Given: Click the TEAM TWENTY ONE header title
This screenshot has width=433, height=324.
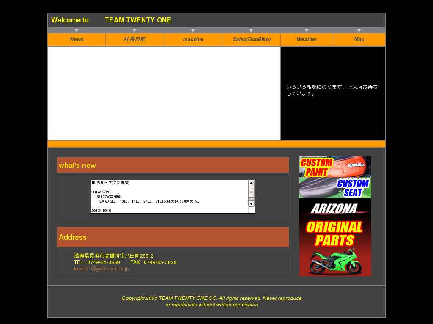Looking at the screenshot, I should coord(138,20).
